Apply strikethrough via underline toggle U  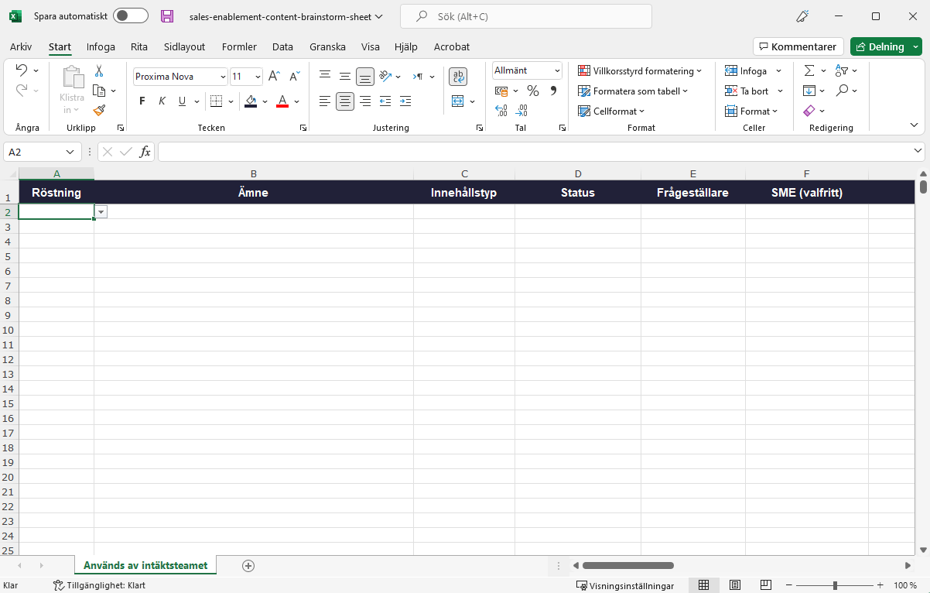click(180, 101)
